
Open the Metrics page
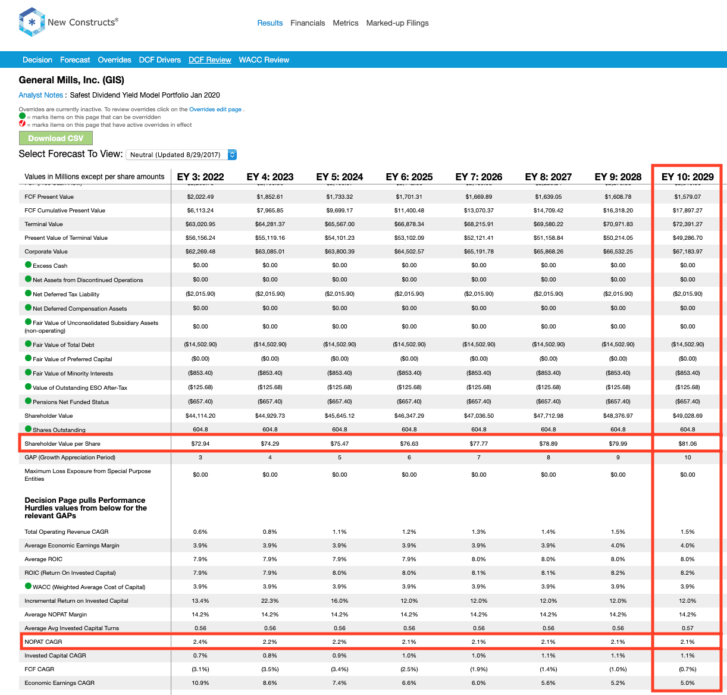[346, 23]
